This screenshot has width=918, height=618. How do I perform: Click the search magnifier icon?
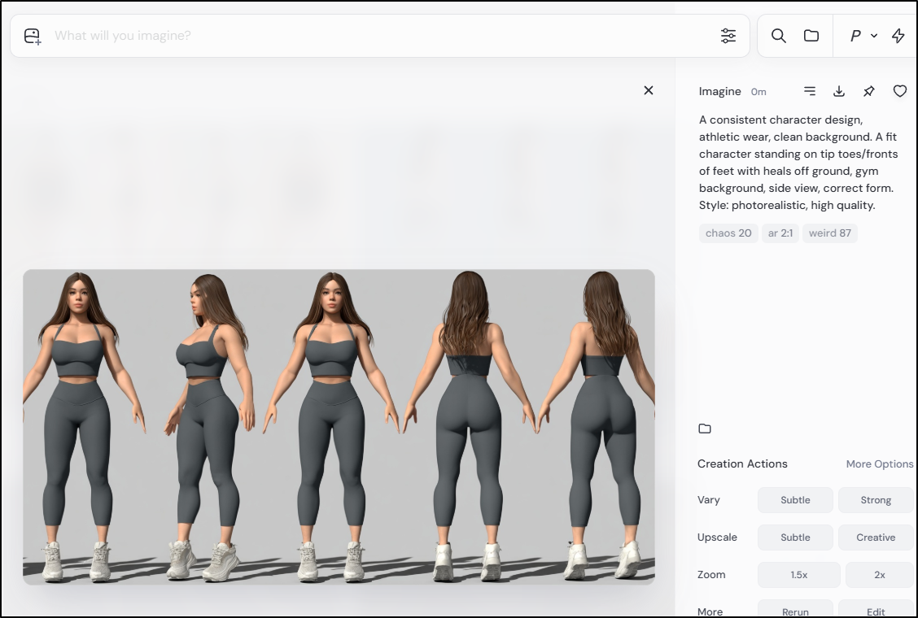tap(778, 36)
